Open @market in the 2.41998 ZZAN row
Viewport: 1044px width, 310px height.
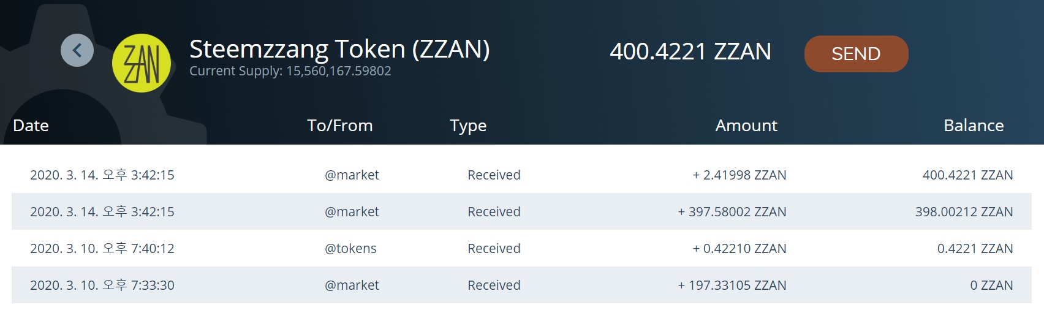pyautogui.click(x=352, y=175)
